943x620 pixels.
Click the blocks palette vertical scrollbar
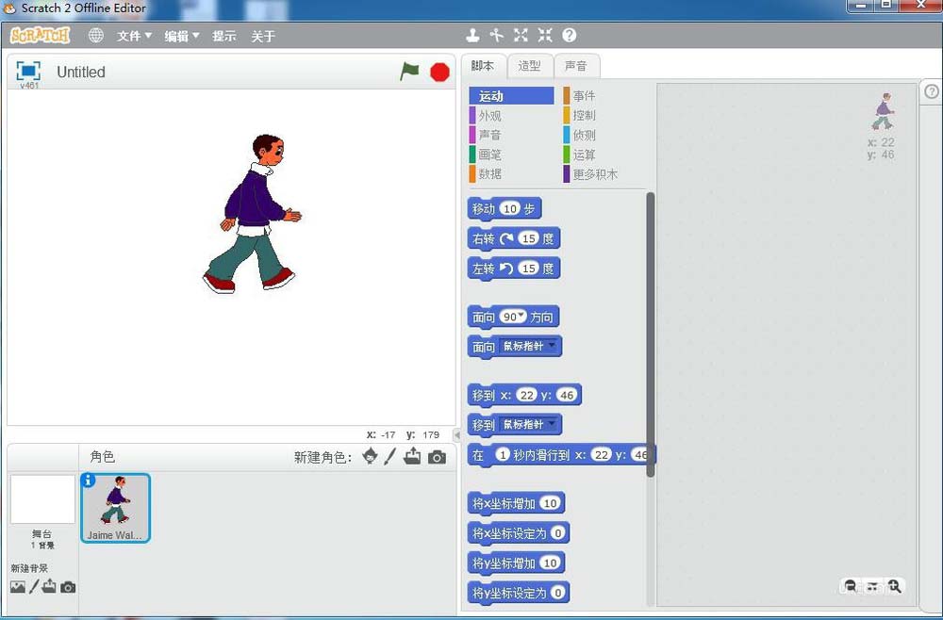click(650, 330)
